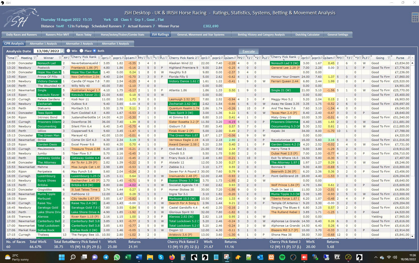Click the Execute button
The height and width of the screenshot is (263, 419).
pyautogui.click(x=248, y=51)
